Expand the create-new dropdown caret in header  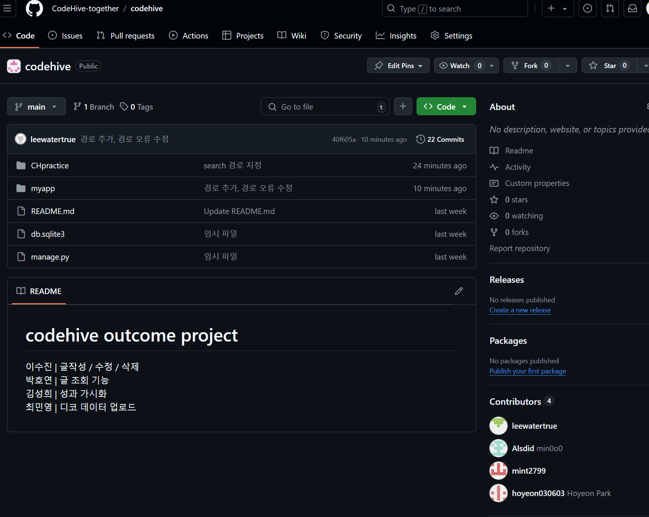[565, 9]
